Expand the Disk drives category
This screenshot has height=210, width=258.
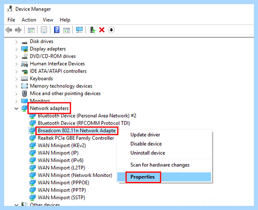pos(16,42)
